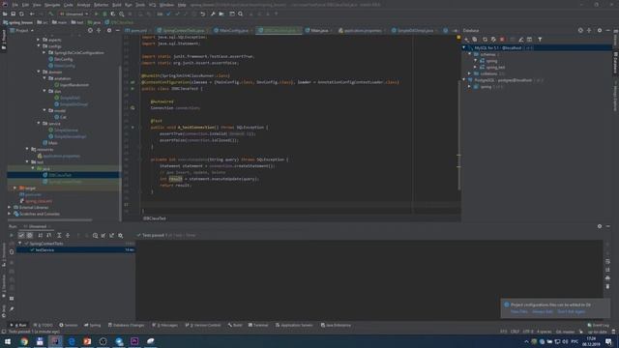Viewport: 619px width, 348px height.
Task: Click the run gutter icon beside class DBClassTest
Action: tap(133, 89)
